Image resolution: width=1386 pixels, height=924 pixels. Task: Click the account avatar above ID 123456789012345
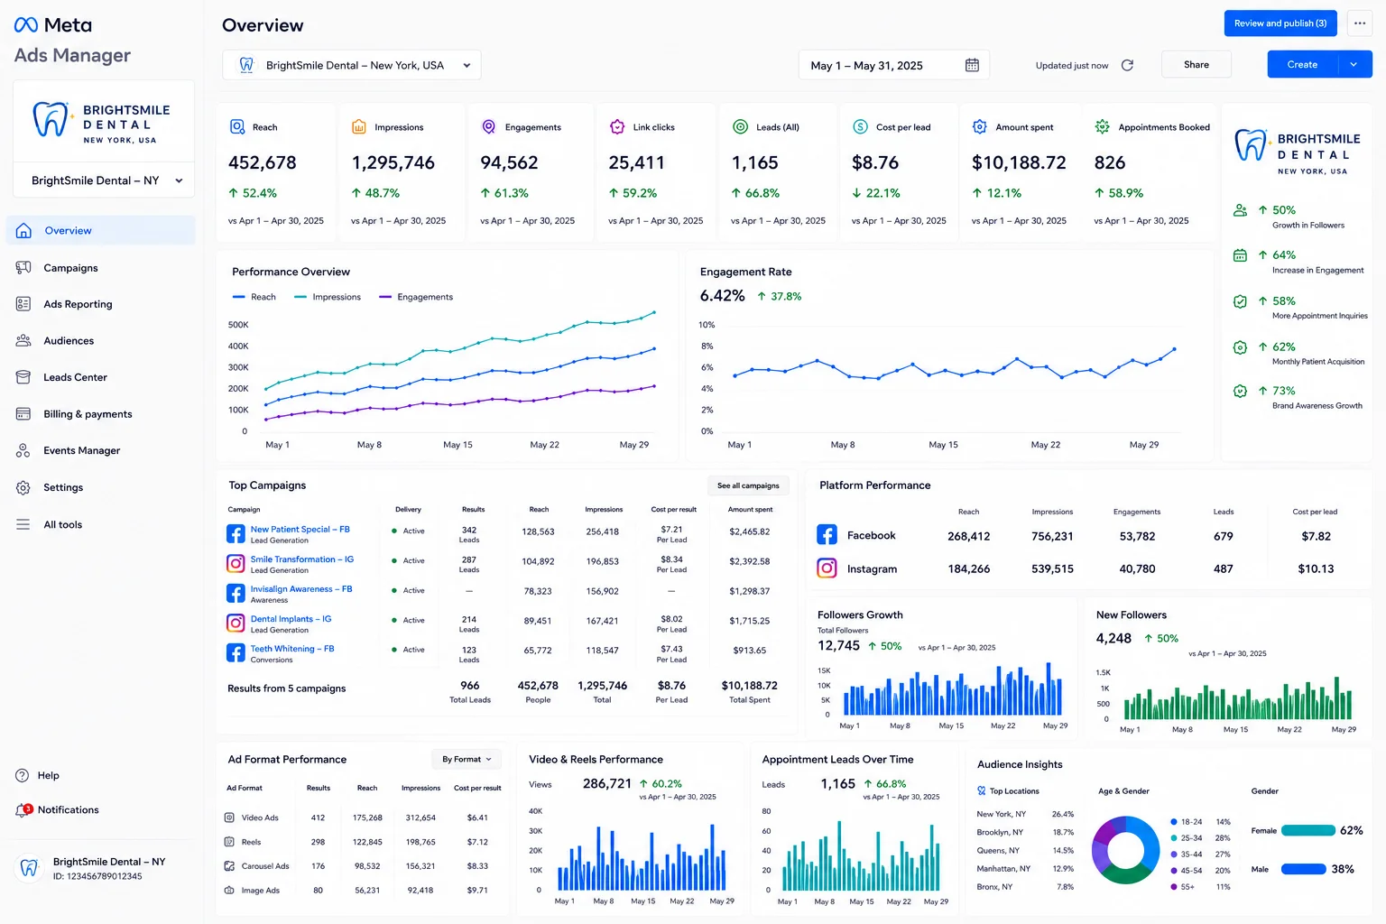[x=29, y=868]
